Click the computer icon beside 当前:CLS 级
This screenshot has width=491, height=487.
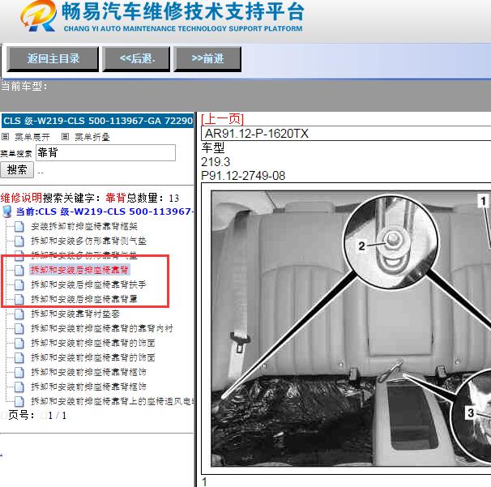click(x=6, y=211)
